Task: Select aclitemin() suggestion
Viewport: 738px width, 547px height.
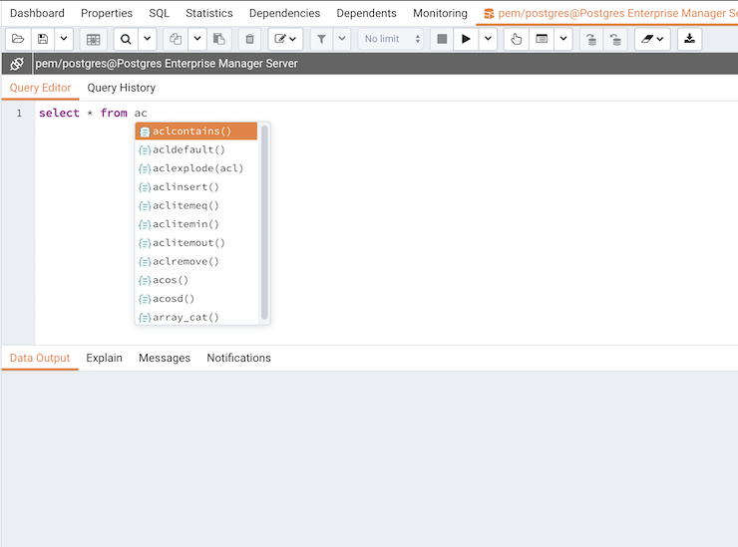Action: 196,224
